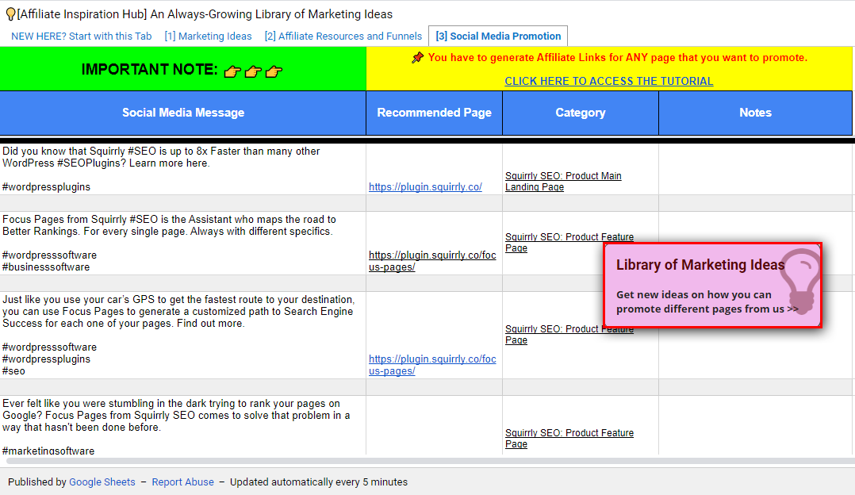Click the lightbulb icon before the title
Screen dimensions: 855x495
coord(10,15)
